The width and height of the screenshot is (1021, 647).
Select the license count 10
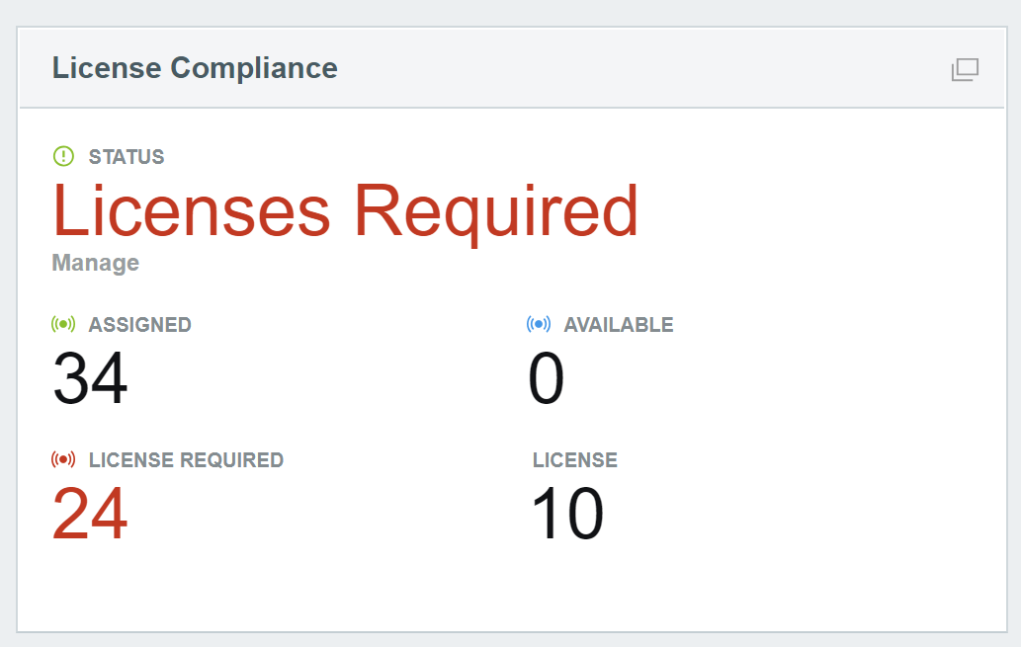[x=567, y=515]
